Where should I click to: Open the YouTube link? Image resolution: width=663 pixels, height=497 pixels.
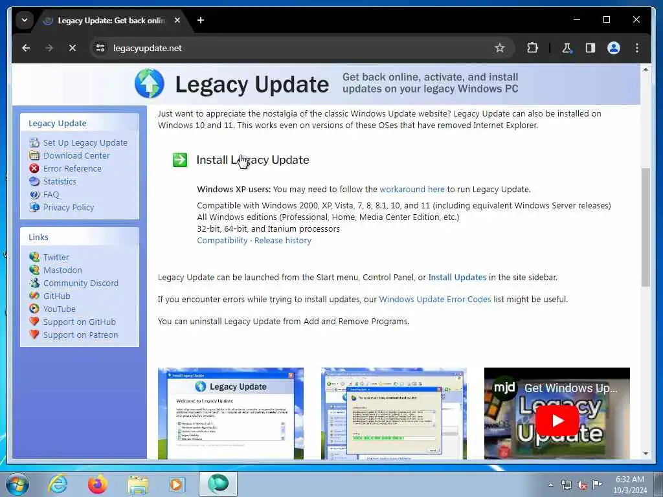59,309
